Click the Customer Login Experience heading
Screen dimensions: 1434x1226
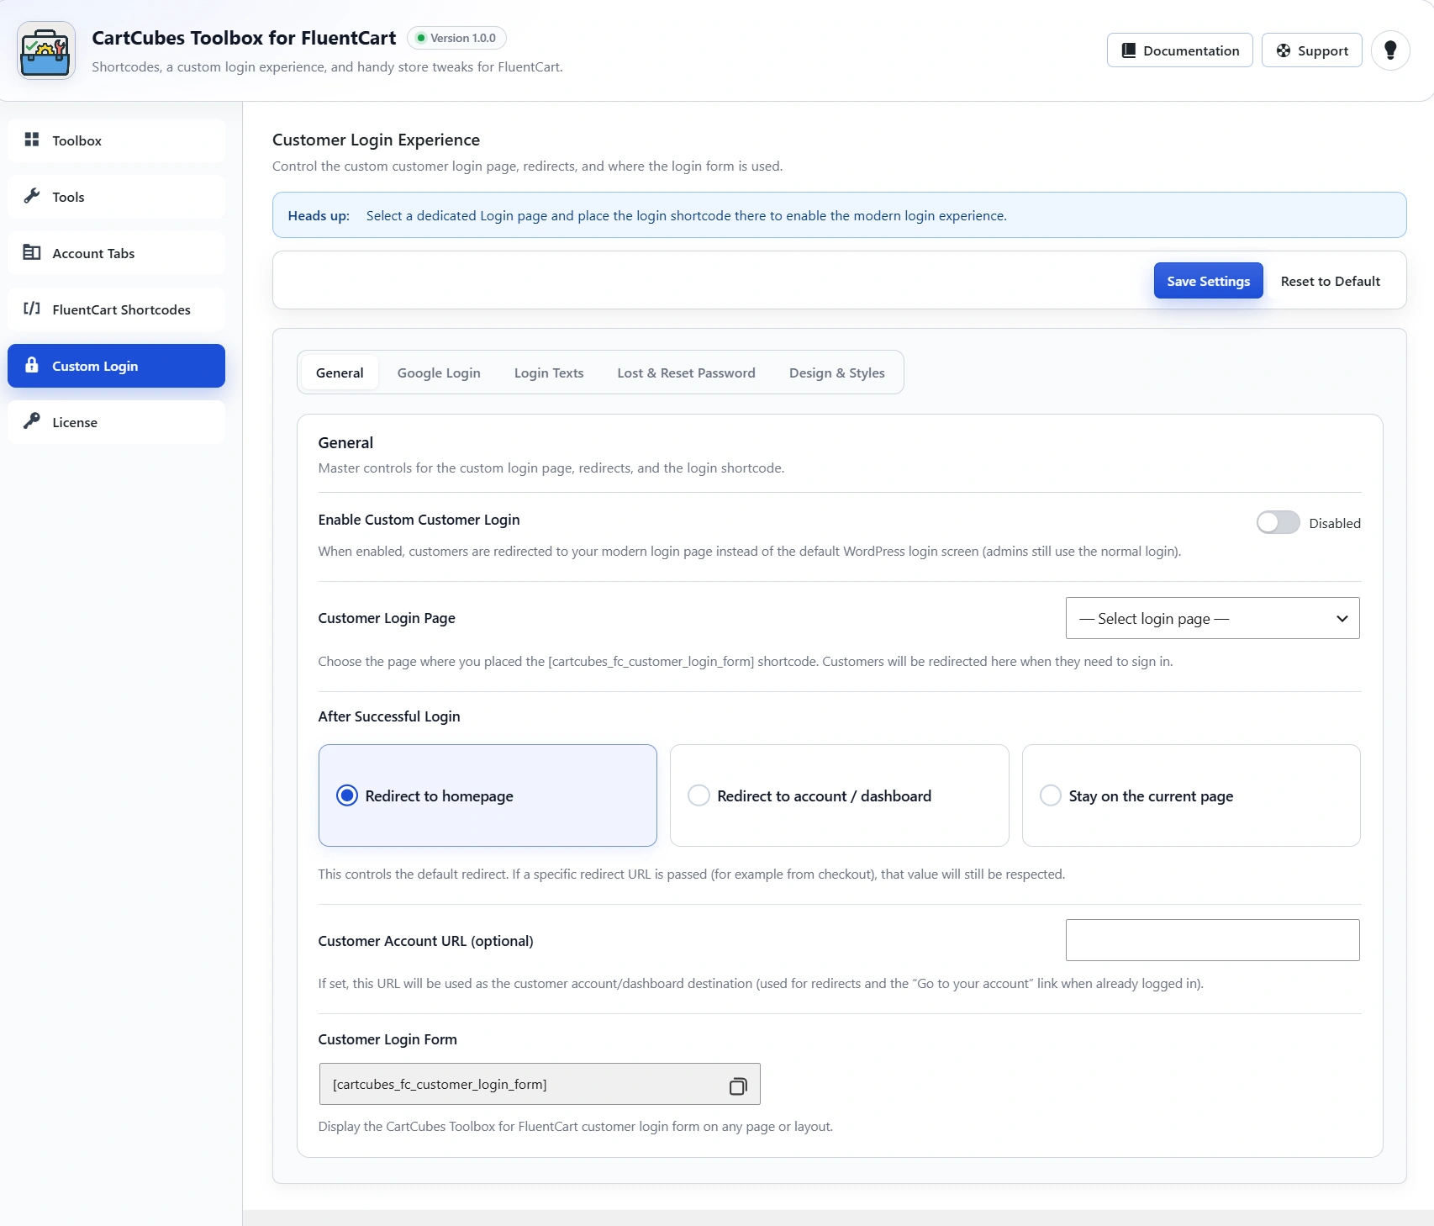coord(376,140)
